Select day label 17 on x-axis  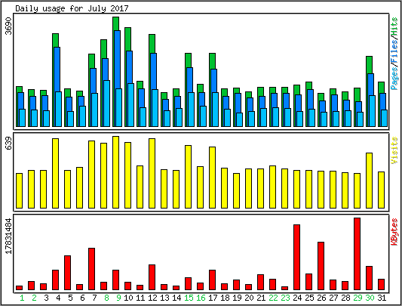(x=213, y=298)
